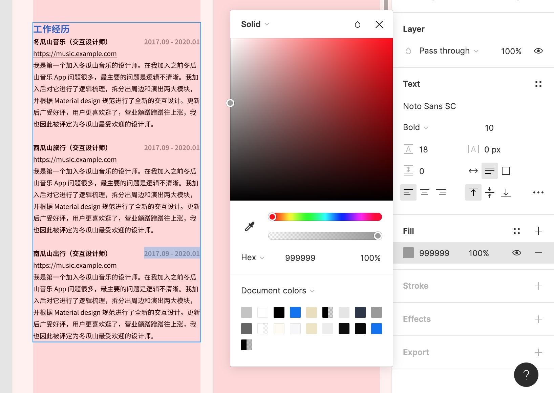The image size is (554, 393).
Task: Align text vertically to the bottom
Action: click(506, 192)
